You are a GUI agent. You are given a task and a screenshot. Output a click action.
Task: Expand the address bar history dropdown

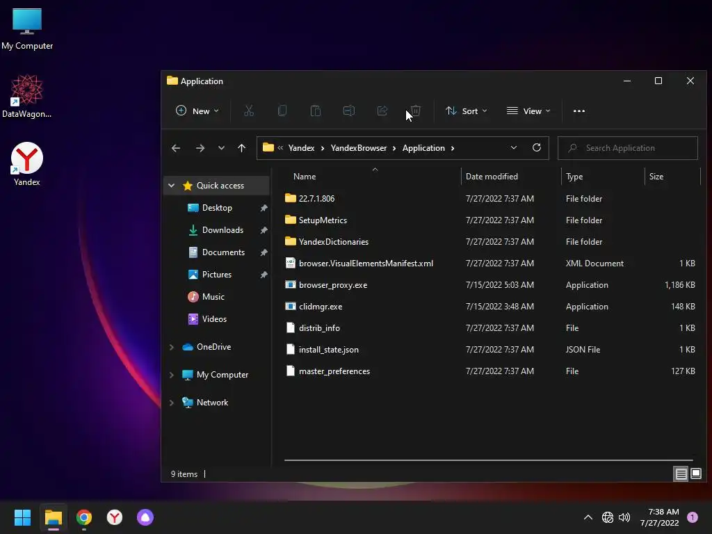(514, 147)
